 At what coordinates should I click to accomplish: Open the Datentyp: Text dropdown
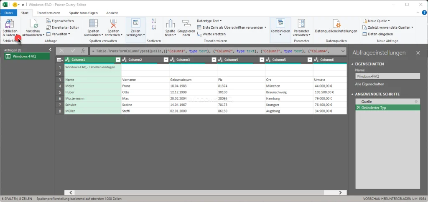[209, 21]
